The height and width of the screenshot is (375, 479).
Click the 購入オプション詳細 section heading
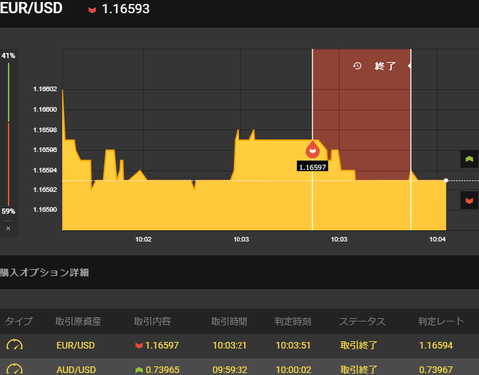[44, 273]
